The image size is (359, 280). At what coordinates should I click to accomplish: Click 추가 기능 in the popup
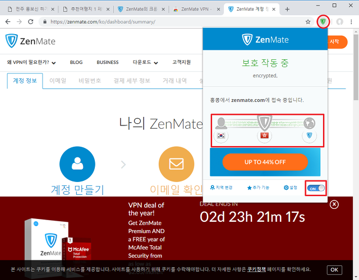coord(258,188)
